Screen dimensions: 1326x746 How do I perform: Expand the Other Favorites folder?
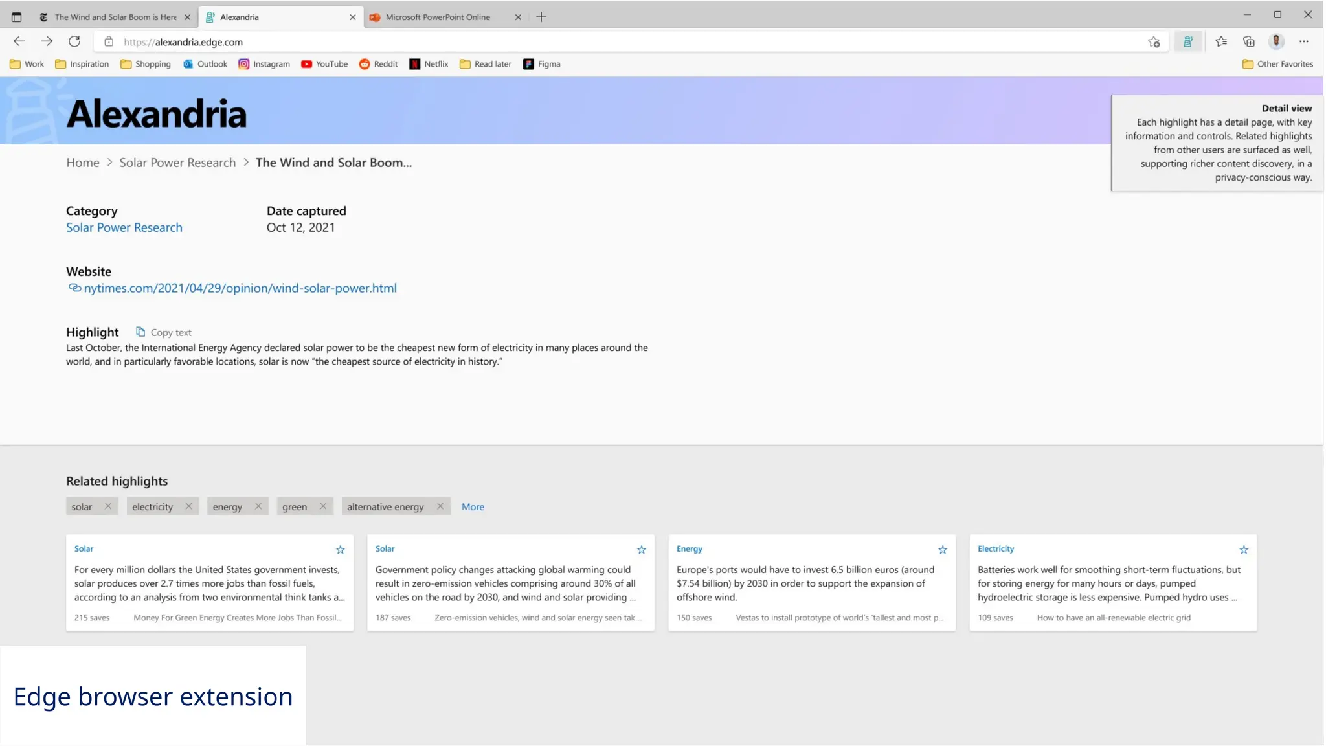1277,64
